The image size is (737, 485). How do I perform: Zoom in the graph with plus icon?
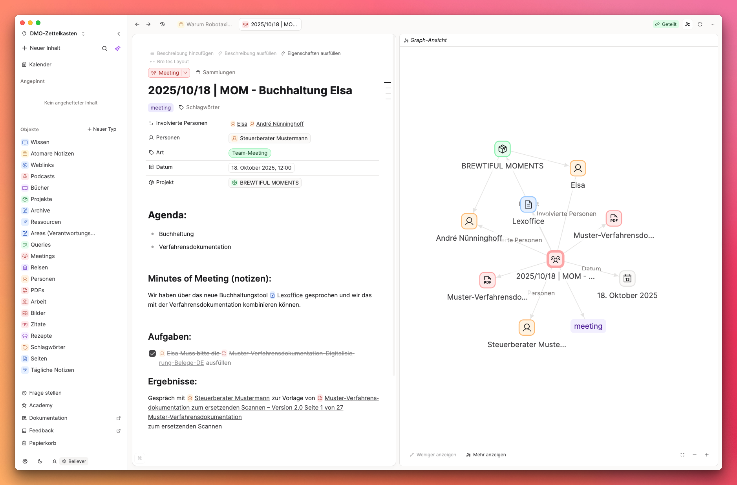click(707, 455)
